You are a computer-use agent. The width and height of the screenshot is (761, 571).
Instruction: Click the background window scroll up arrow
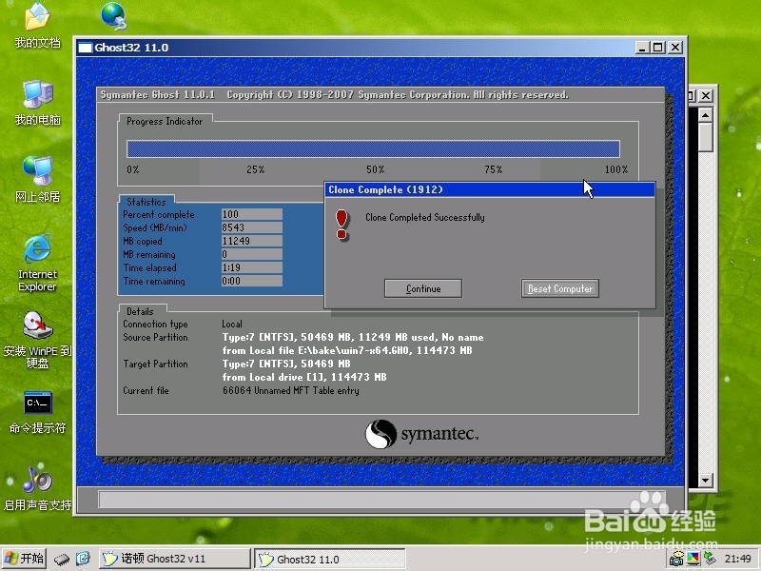coord(705,114)
